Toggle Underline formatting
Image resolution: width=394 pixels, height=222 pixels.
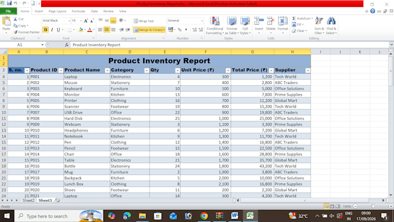click(59, 30)
